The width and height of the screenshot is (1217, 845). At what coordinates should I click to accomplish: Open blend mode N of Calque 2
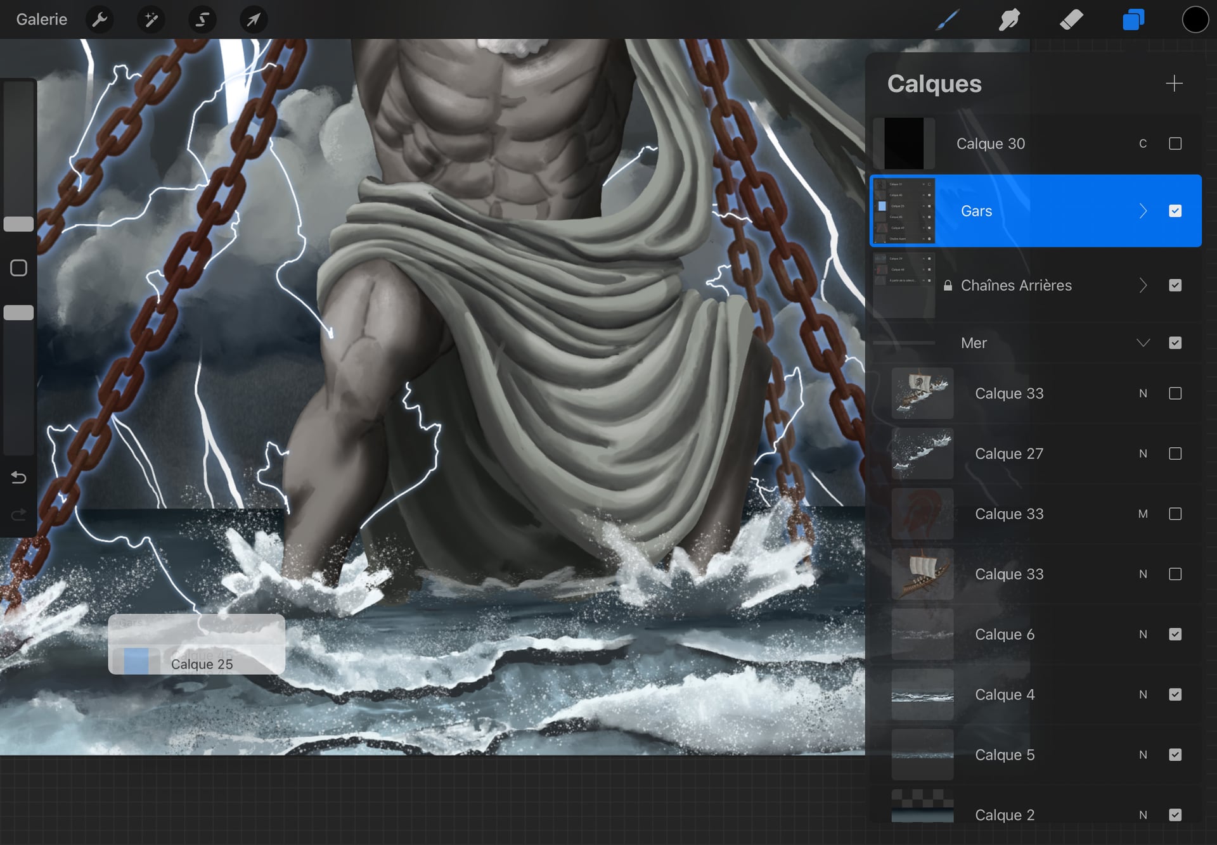click(1143, 815)
